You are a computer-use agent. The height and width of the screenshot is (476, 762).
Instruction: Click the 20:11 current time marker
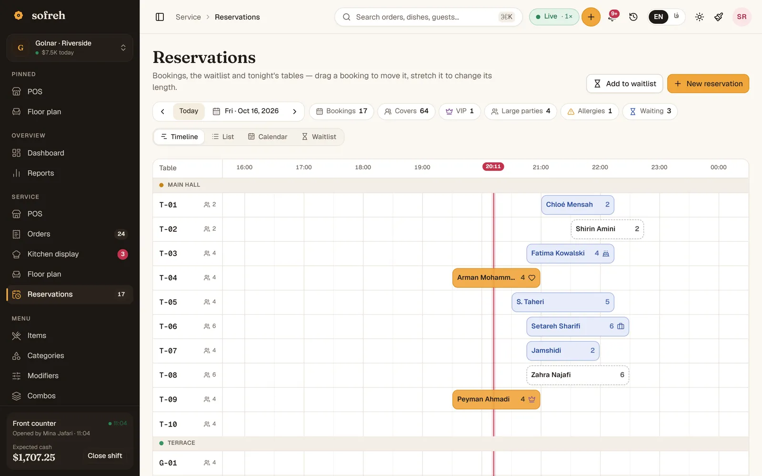[493, 167]
